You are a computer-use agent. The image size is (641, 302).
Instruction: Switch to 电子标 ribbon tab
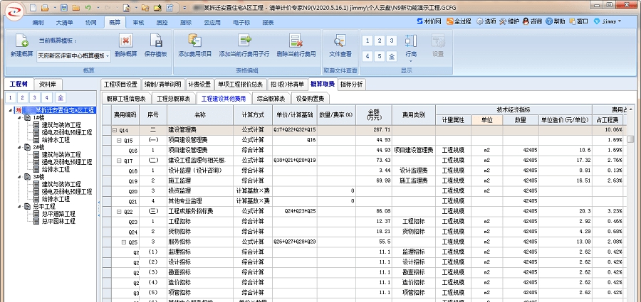[x=241, y=23]
